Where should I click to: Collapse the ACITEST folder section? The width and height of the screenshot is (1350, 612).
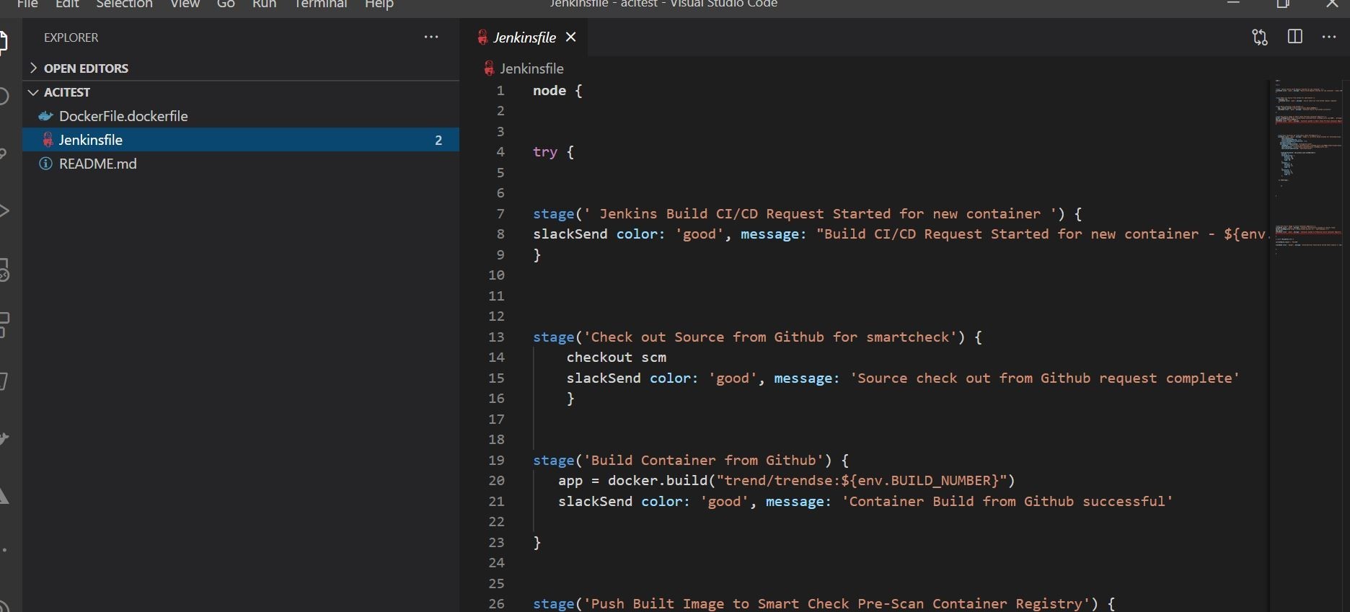[x=241, y=92]
